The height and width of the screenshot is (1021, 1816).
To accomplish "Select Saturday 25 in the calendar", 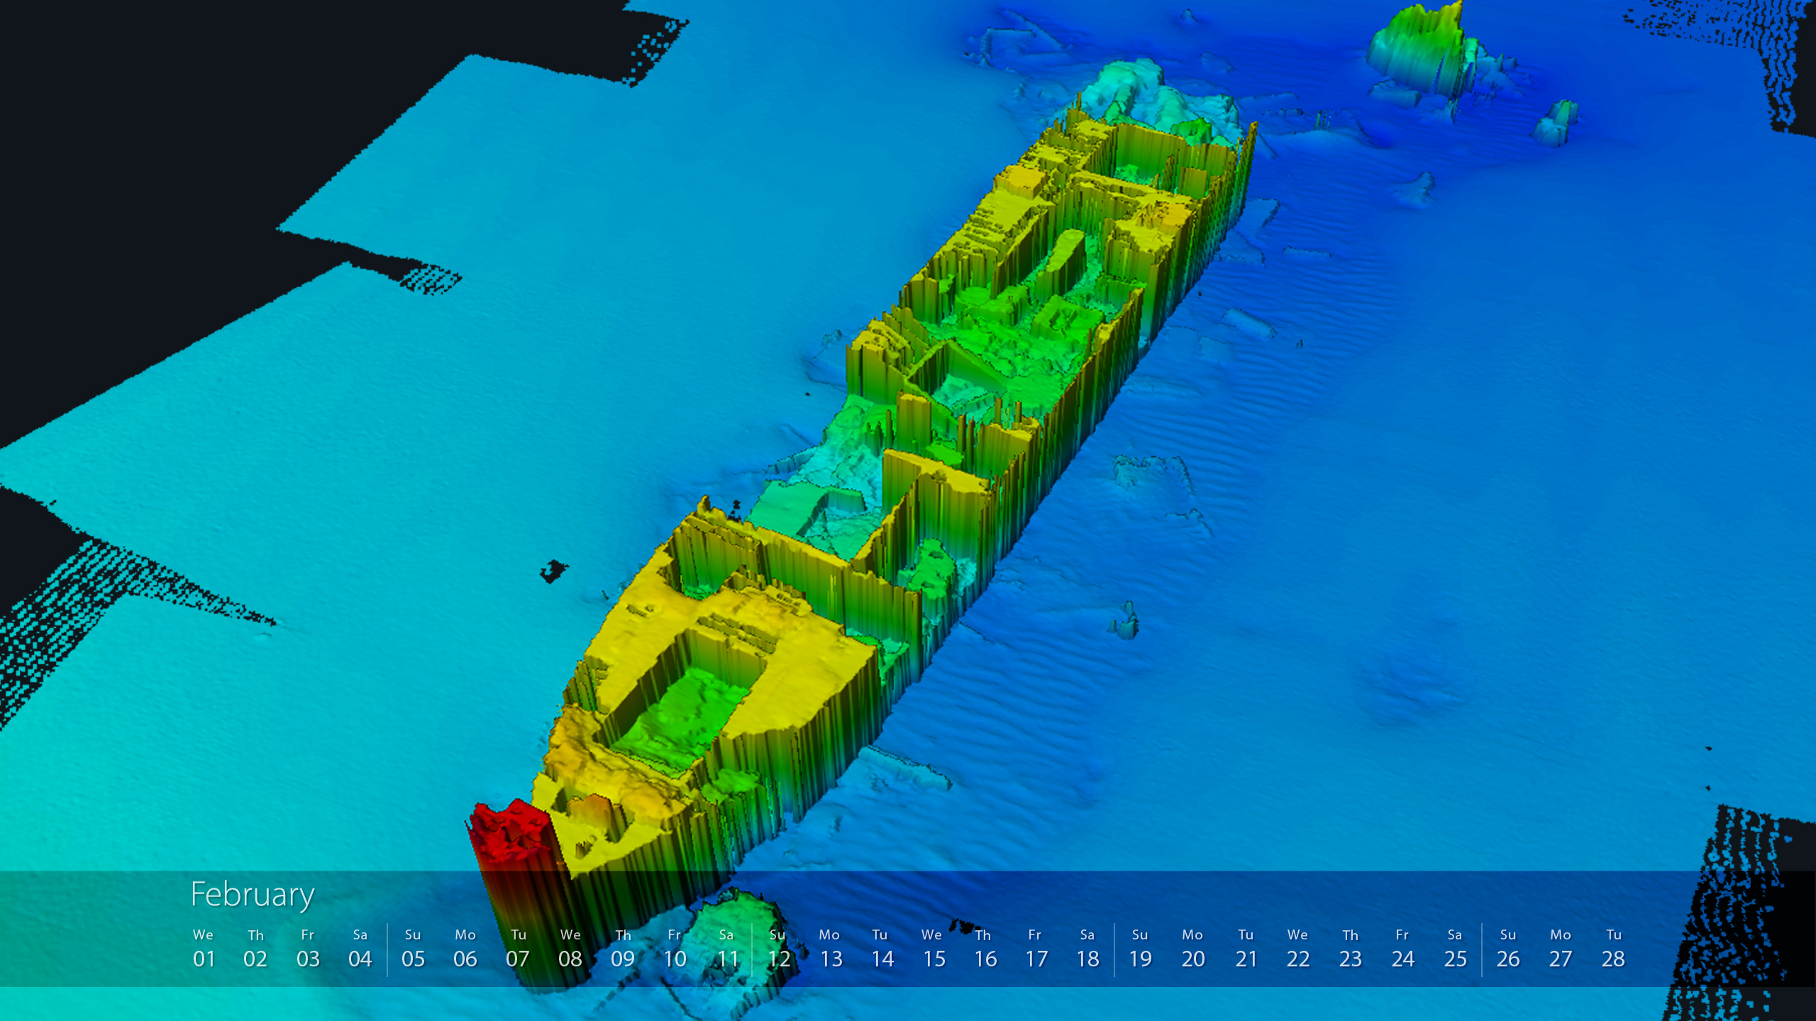I will point(1455,949).
